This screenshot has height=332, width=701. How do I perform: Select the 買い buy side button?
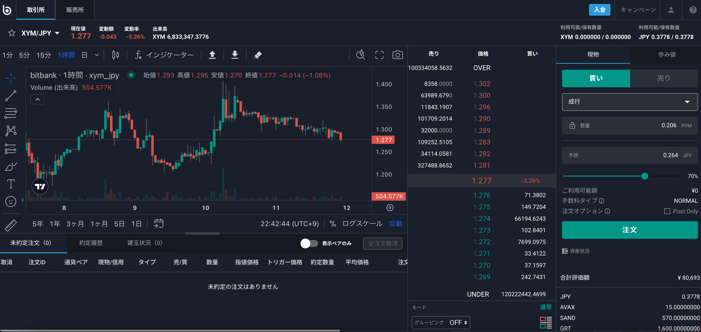pyautogui.click(x=596, y=78)
